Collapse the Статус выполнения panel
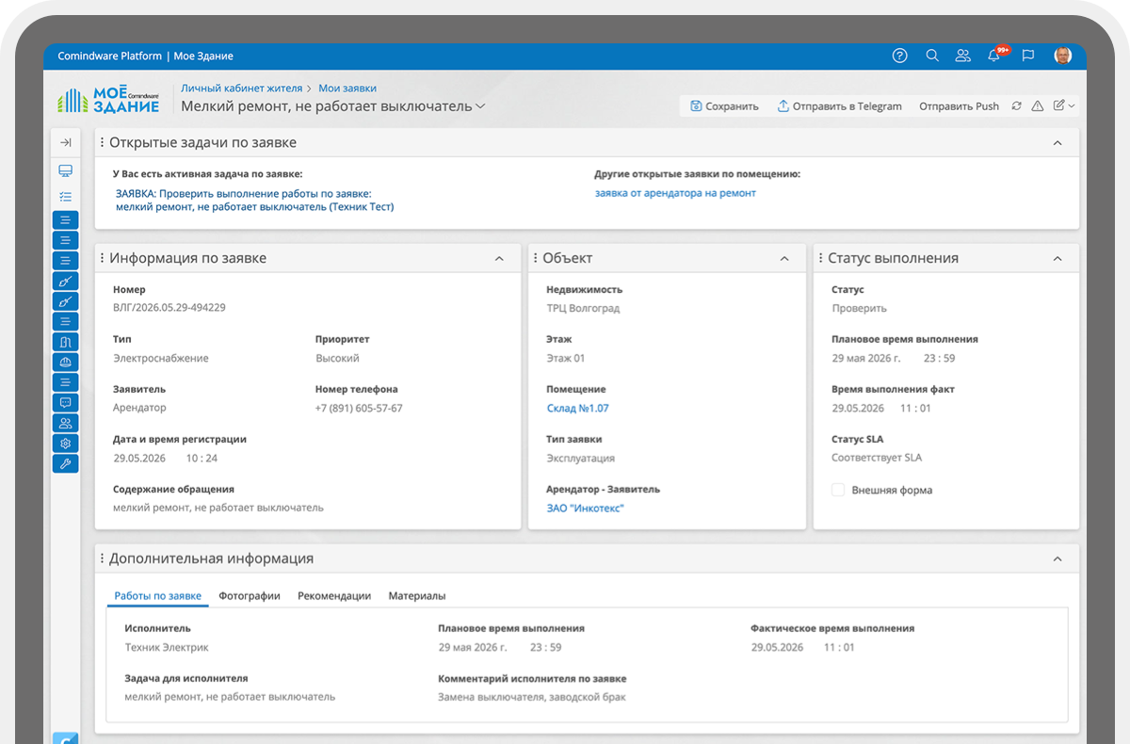The height and width of the screenshot is (744, 1130). point(1057,258)
